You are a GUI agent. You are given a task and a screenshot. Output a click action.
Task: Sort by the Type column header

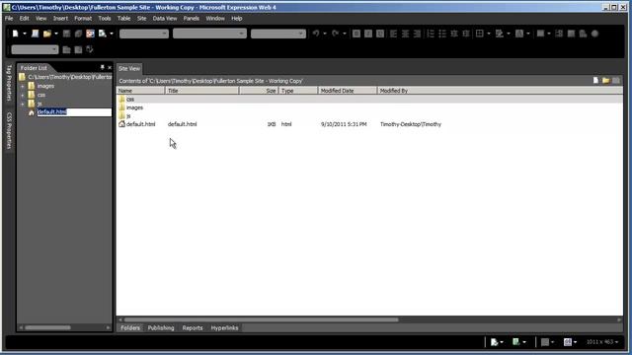point(298,91)
